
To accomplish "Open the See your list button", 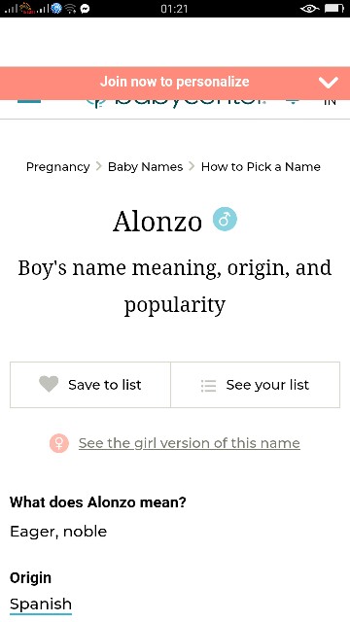I will coord(255,385).
